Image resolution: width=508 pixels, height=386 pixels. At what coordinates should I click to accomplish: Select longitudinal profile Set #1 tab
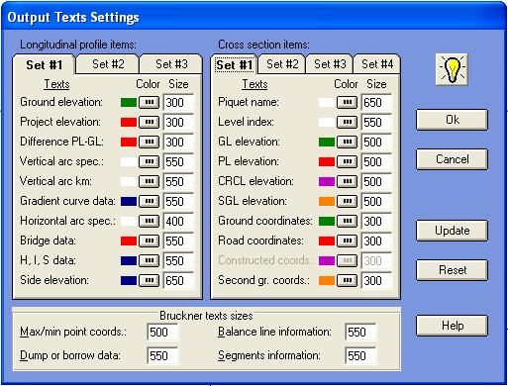pos(45,65)
